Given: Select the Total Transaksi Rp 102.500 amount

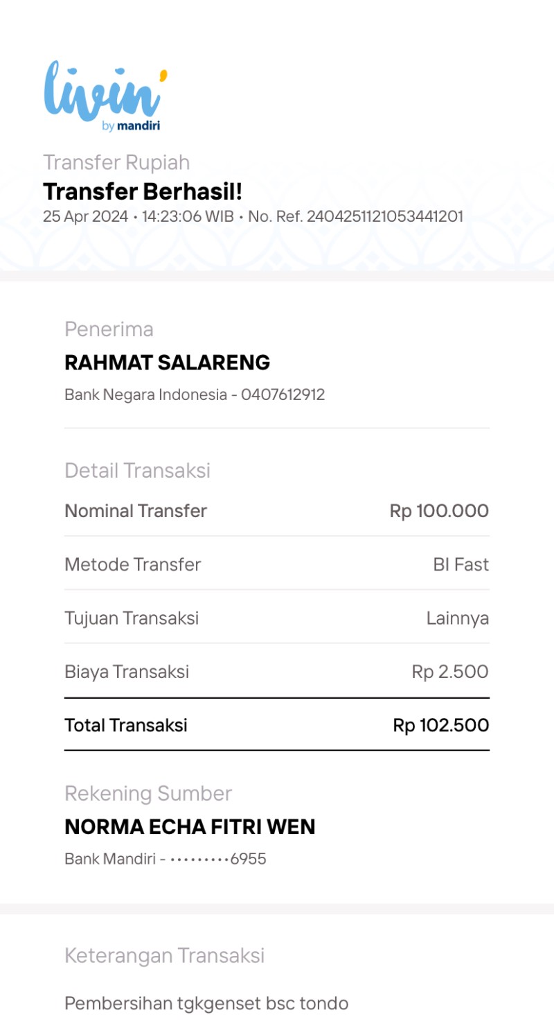Looking at the screenshot, I should click(x=441, y=725).
